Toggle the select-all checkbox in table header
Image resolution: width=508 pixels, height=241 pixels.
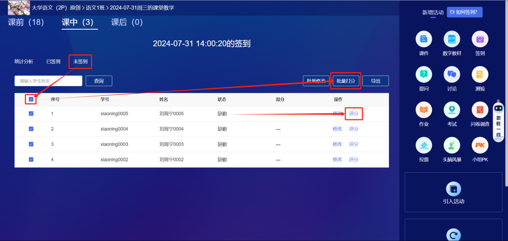pyautogui.click(x=31, y=99)
